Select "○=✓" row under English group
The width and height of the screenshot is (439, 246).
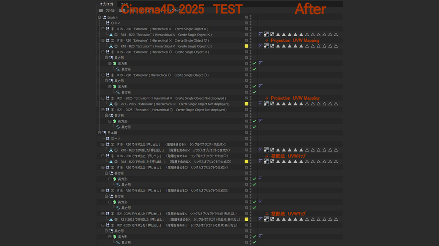[x=115, y=23]
